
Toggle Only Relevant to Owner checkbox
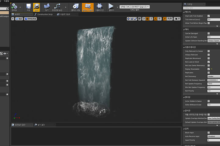click(209, 51)
